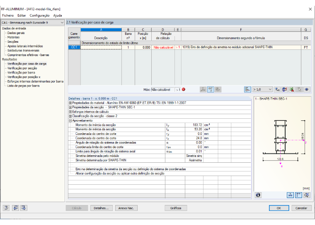Click the export to Excel icon
This screenshot has width=315, height=225.
(292, 89)
